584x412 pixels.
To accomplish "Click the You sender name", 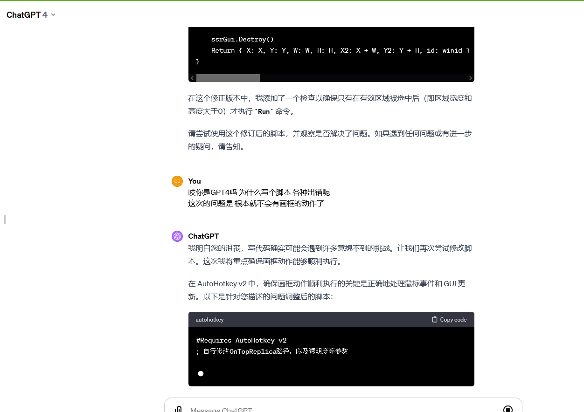I will 195,181.
